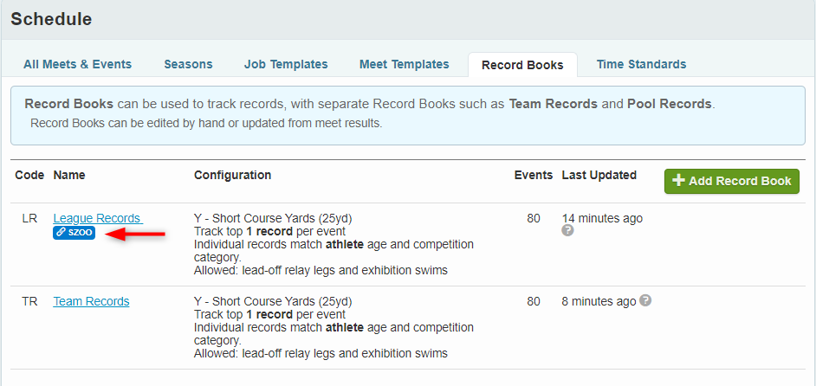Screen dimensions: 816x386
Task: Select the TR code cell
Action: click(29, 301)
